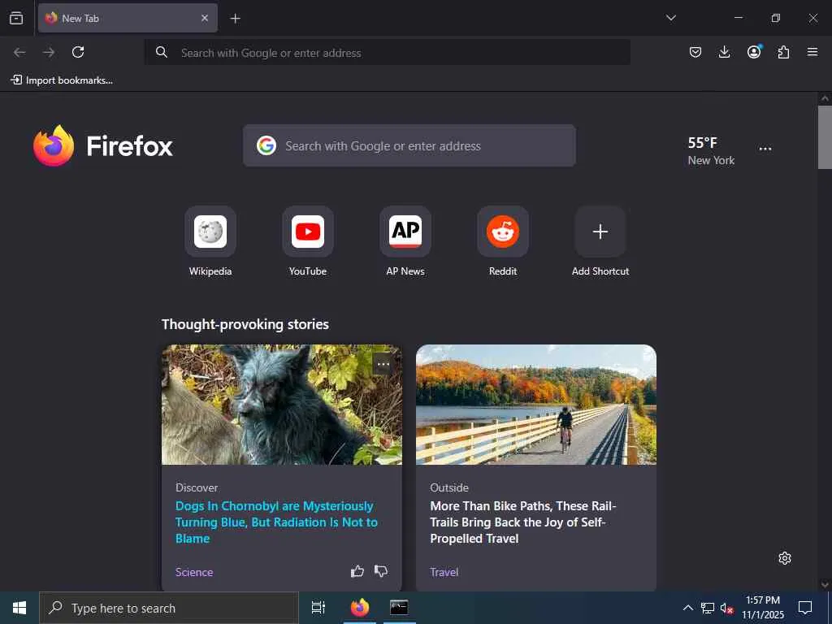Click the Type here to search taskbar box
832x624 pixels.
(x=169, y=608)
